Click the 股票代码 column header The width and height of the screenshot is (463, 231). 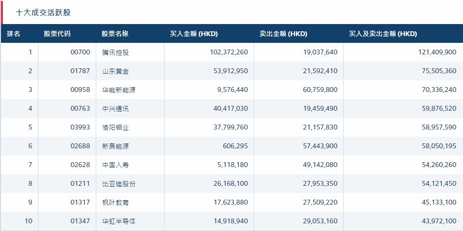point(57,34)
